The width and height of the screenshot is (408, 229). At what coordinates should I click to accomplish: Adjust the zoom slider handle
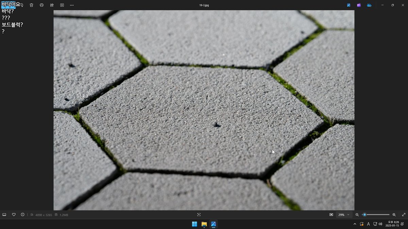tap(364, 214)
